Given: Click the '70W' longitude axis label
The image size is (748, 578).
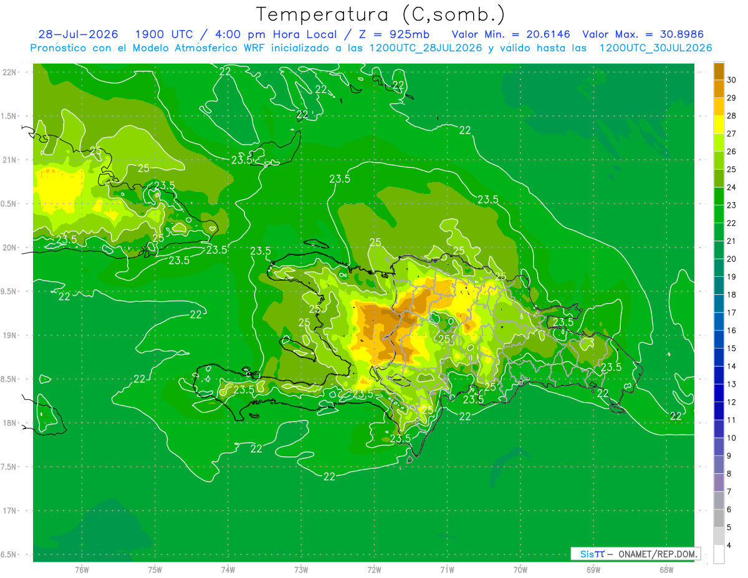Looking at the screenshot, I should [520, 570].
